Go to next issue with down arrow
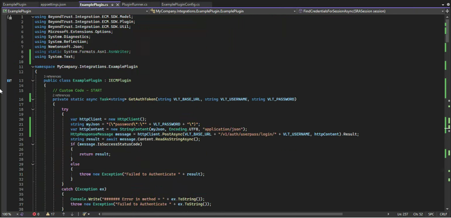Screen dimensions: 451x218 click(72, 214)
